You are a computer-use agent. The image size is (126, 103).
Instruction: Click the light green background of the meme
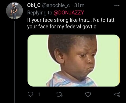[x=38, y=60]
